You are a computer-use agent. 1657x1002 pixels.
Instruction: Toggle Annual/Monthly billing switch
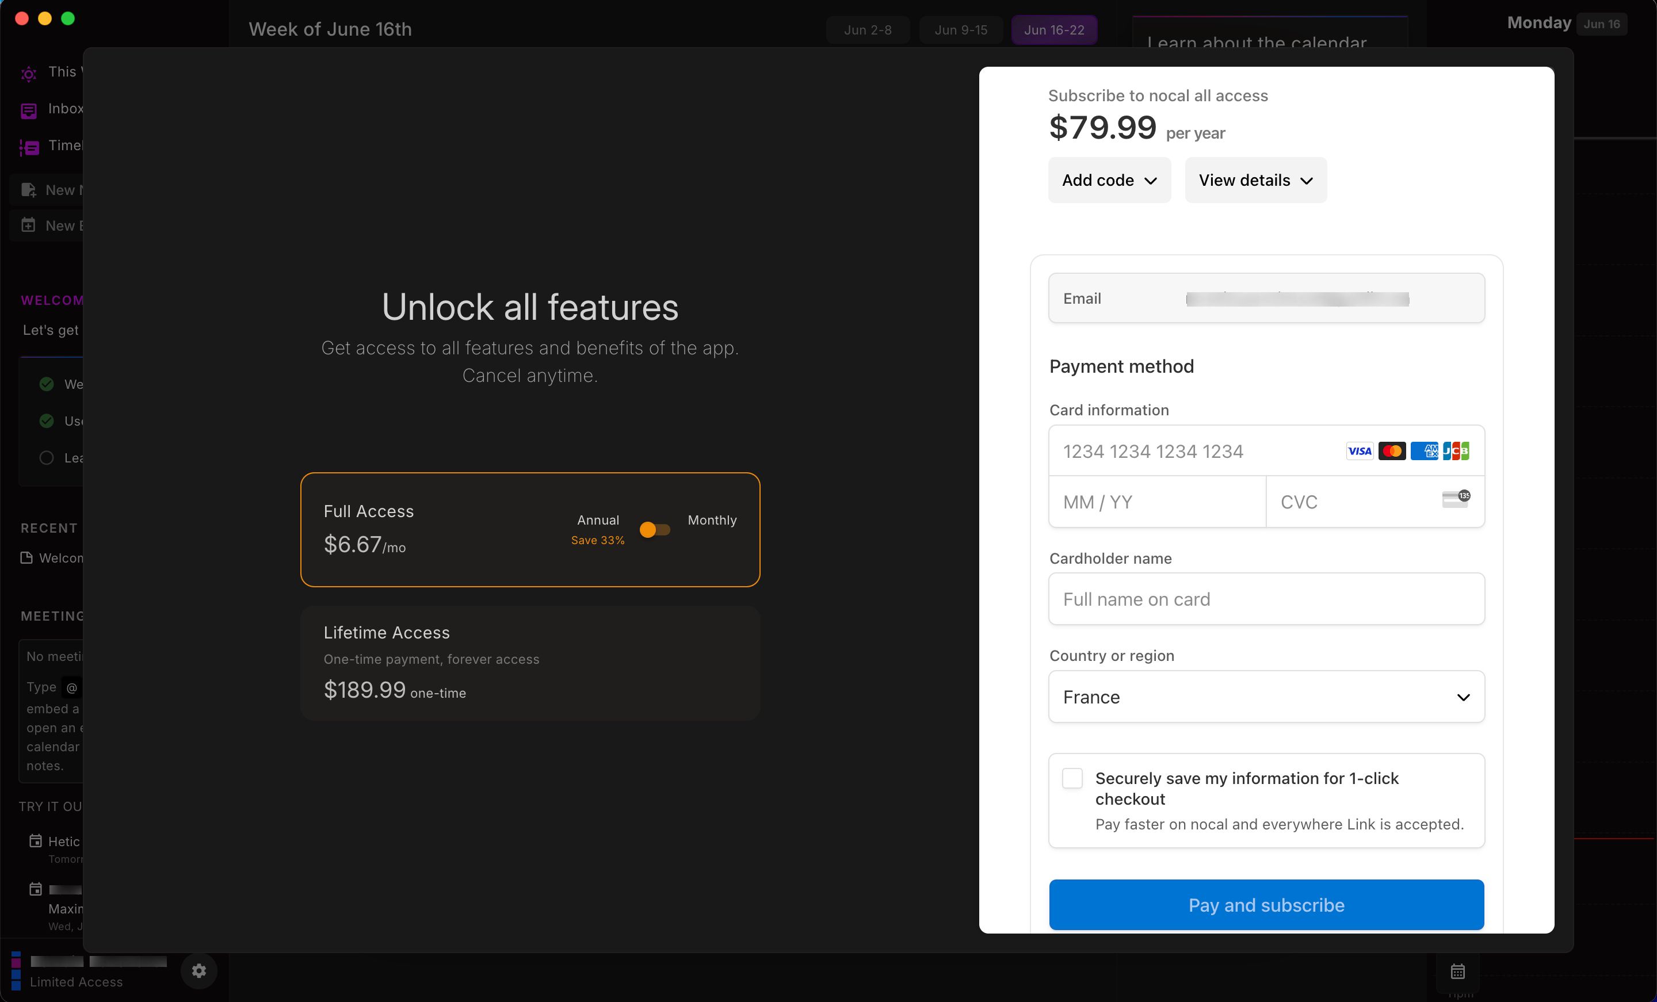pos(655,530)
